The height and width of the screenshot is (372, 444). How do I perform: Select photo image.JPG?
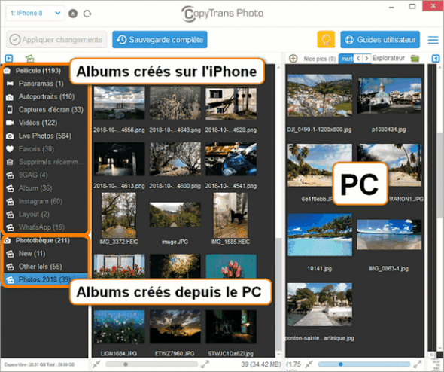click(x=175, y=215)
